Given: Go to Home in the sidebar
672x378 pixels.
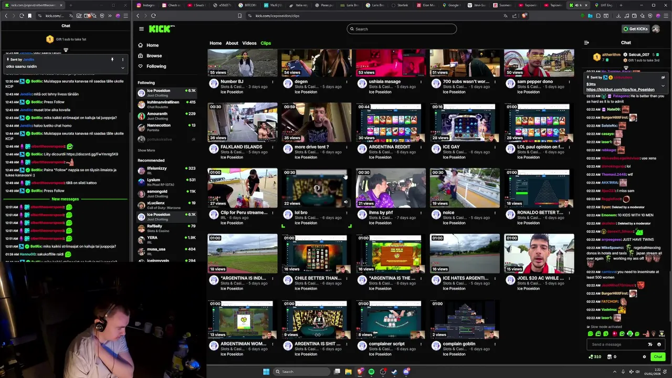Looking at the screenshot, I should (x=148, y=45).
